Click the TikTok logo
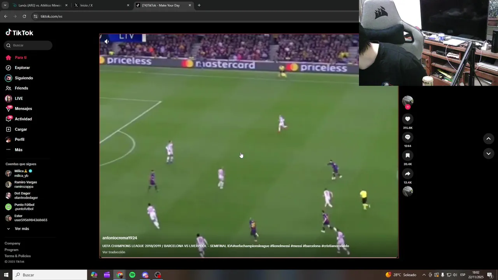498x280 pixels. point(19,33)
